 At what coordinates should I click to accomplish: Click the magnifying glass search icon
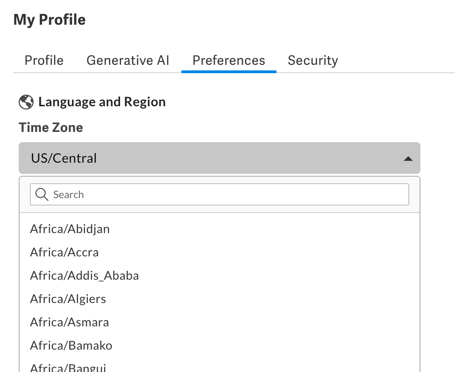click(x=42, y=194)
